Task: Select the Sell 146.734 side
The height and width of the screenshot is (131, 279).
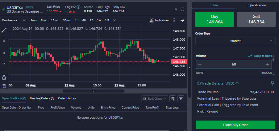Action: (x=256, y=19)
